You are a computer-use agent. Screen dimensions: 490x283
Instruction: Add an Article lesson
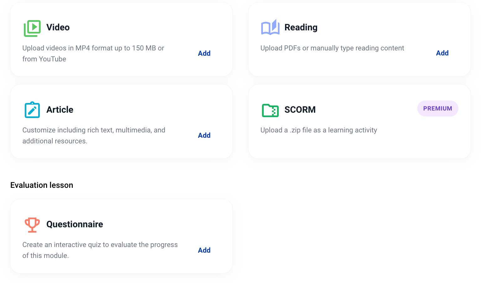click(x=204, y=136)
